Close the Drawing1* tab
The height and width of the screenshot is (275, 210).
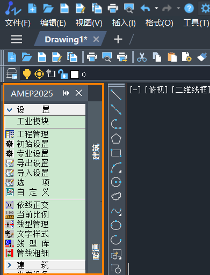click(x=96, y=39)
